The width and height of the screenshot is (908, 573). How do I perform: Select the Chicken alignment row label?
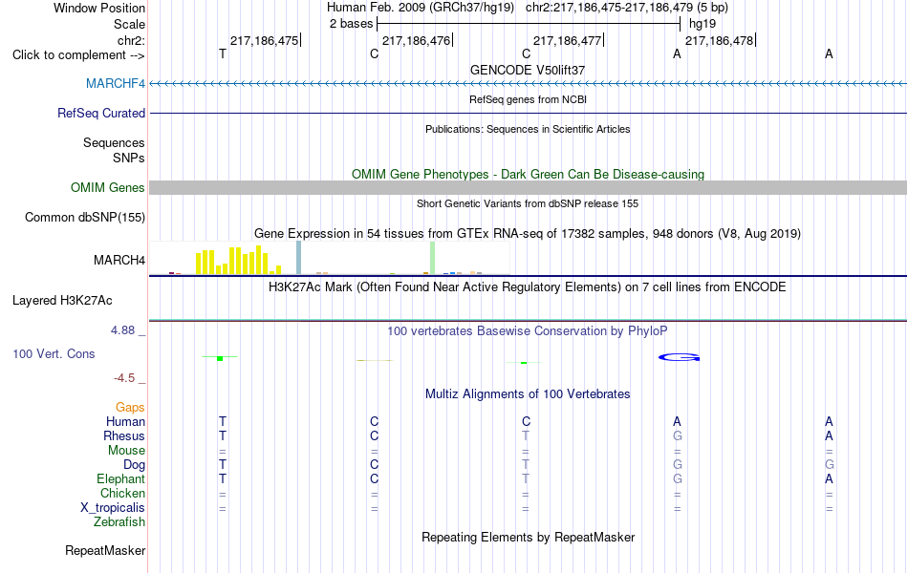click(122, 493)
